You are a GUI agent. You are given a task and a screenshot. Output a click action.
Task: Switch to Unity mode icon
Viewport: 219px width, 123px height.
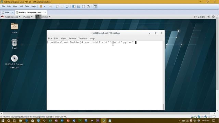[88, 6]
